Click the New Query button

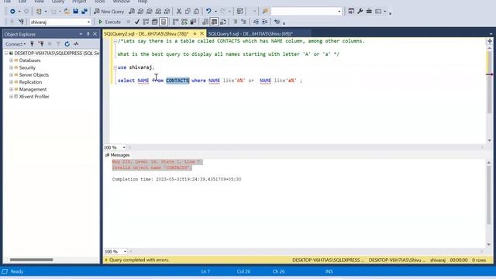click(108, 12)
